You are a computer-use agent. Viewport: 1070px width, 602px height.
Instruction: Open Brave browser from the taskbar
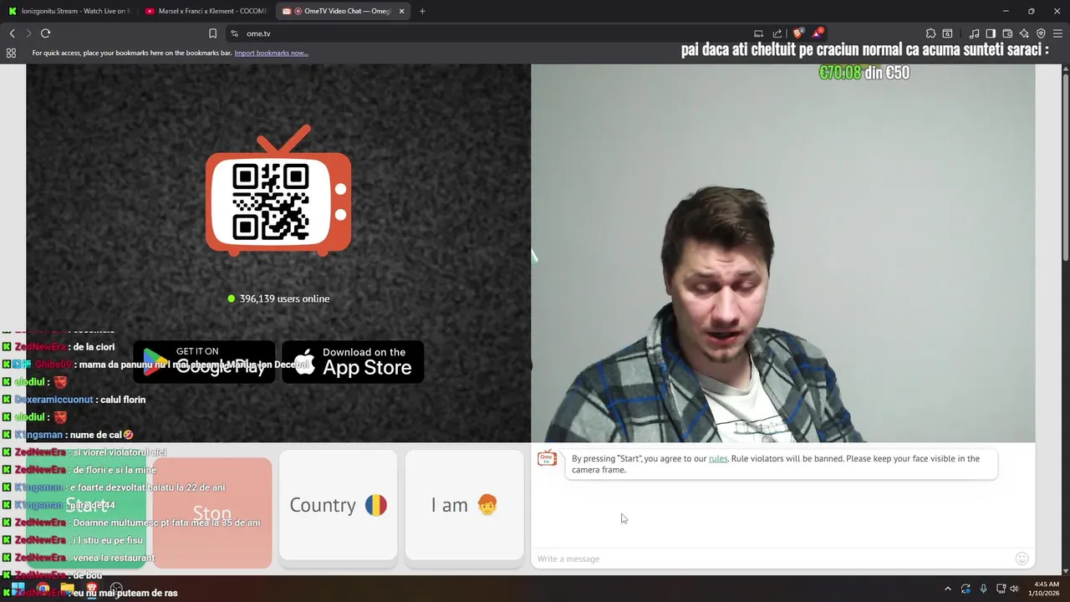click(91, 589)
